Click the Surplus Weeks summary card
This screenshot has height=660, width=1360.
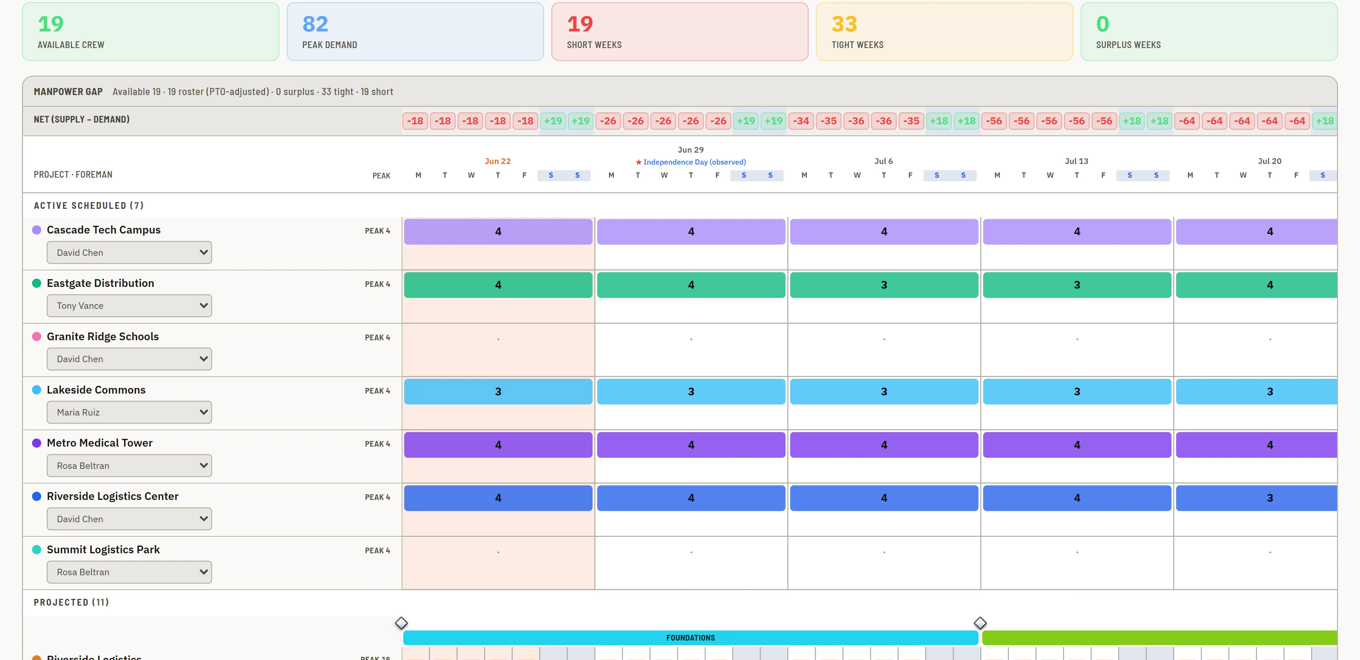1209,32
